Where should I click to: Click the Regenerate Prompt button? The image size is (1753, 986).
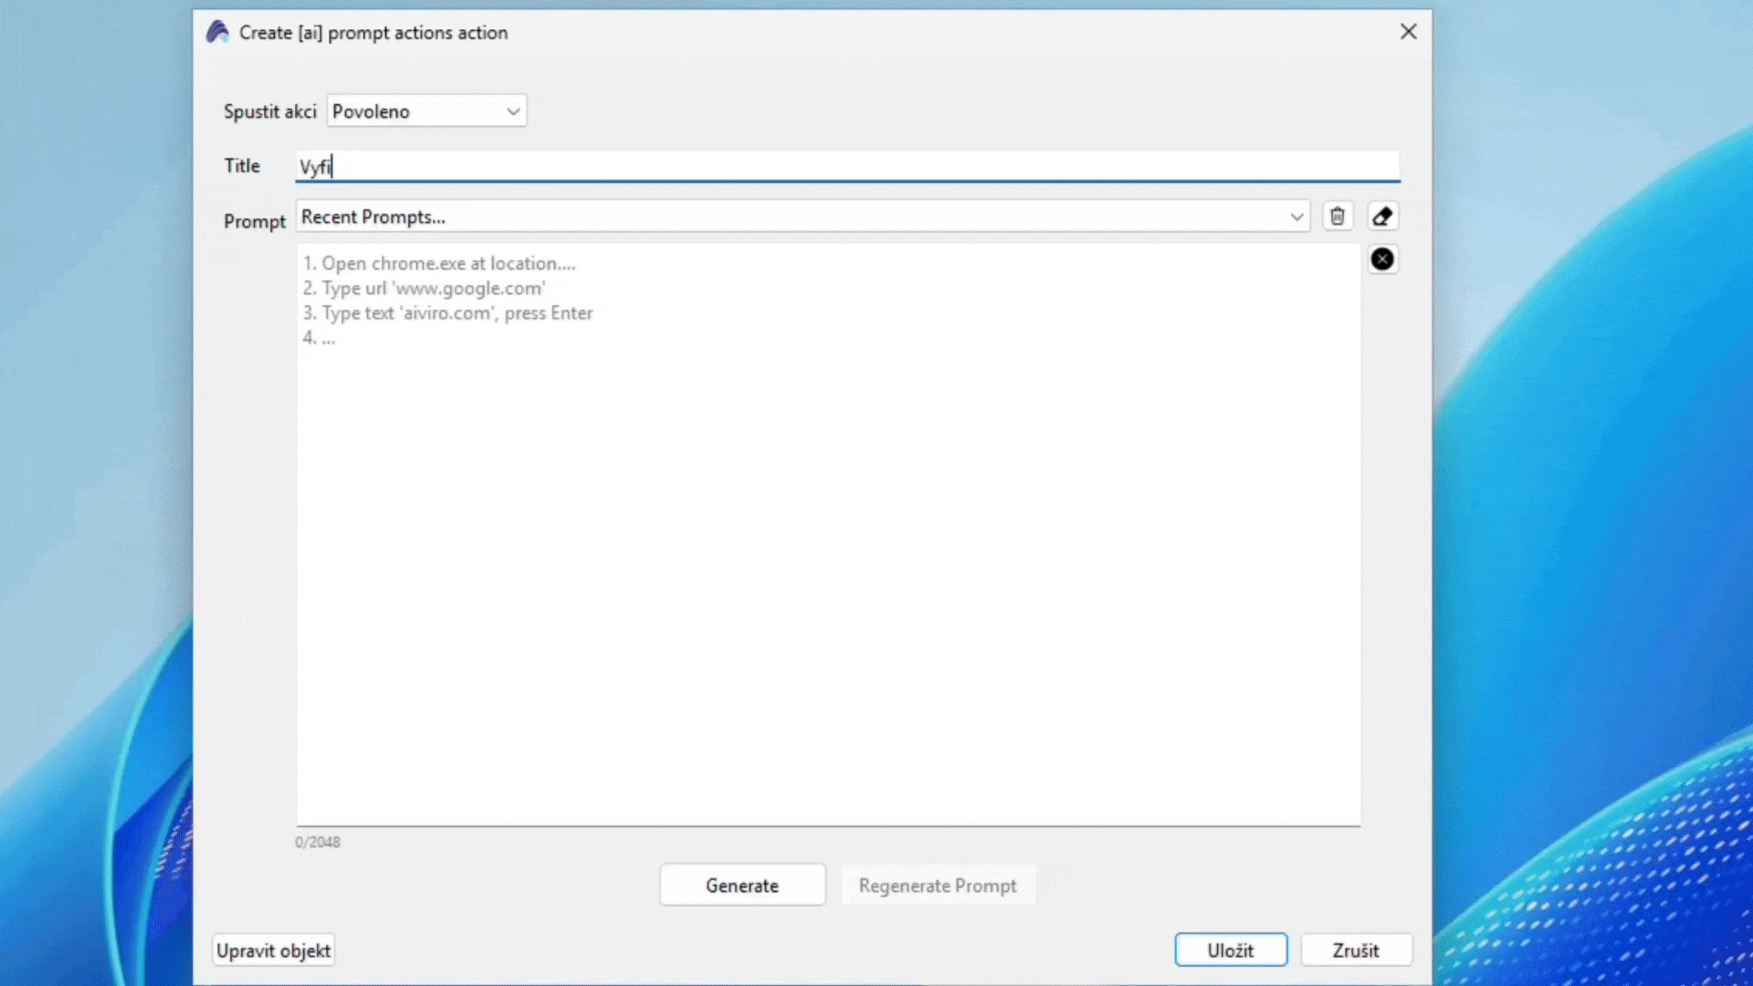938,886
